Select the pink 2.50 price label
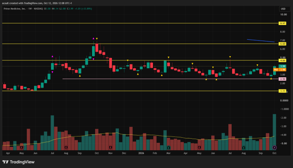 pyautogui.click(x=282, y=79)
